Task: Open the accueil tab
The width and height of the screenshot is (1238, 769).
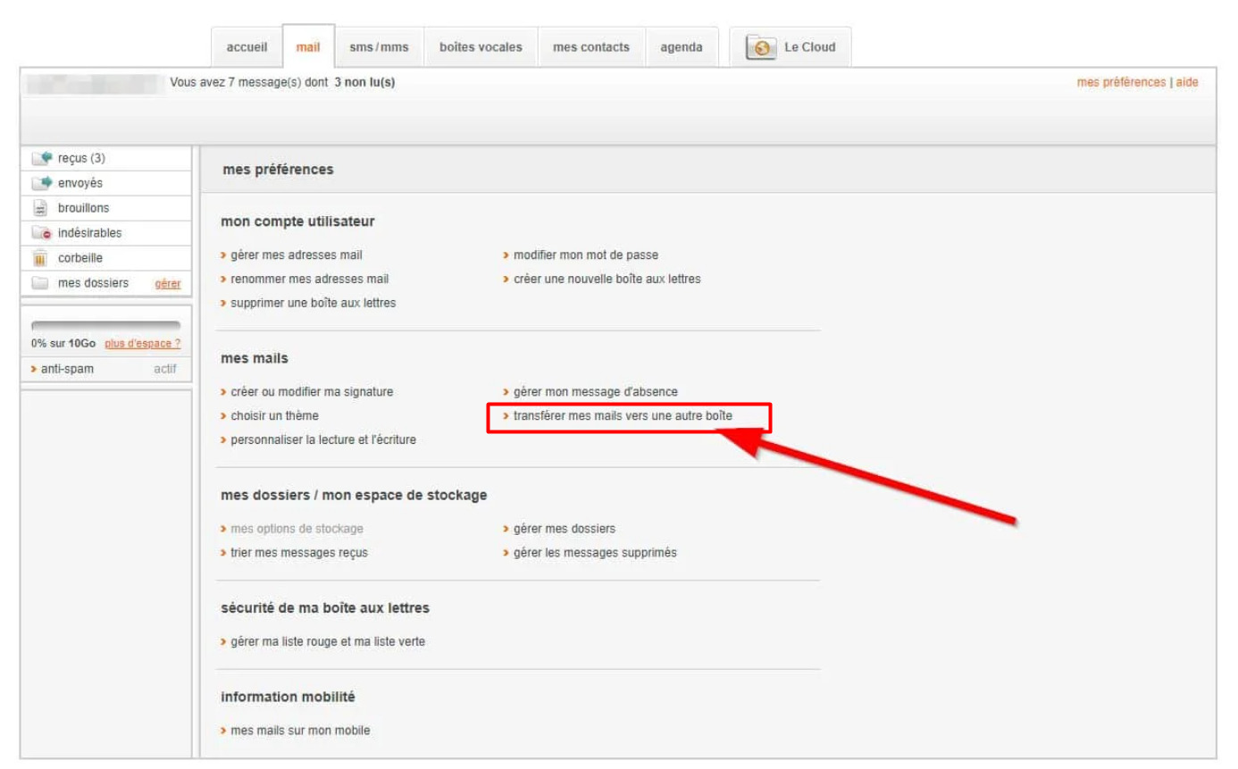Action: pos(247,47)
